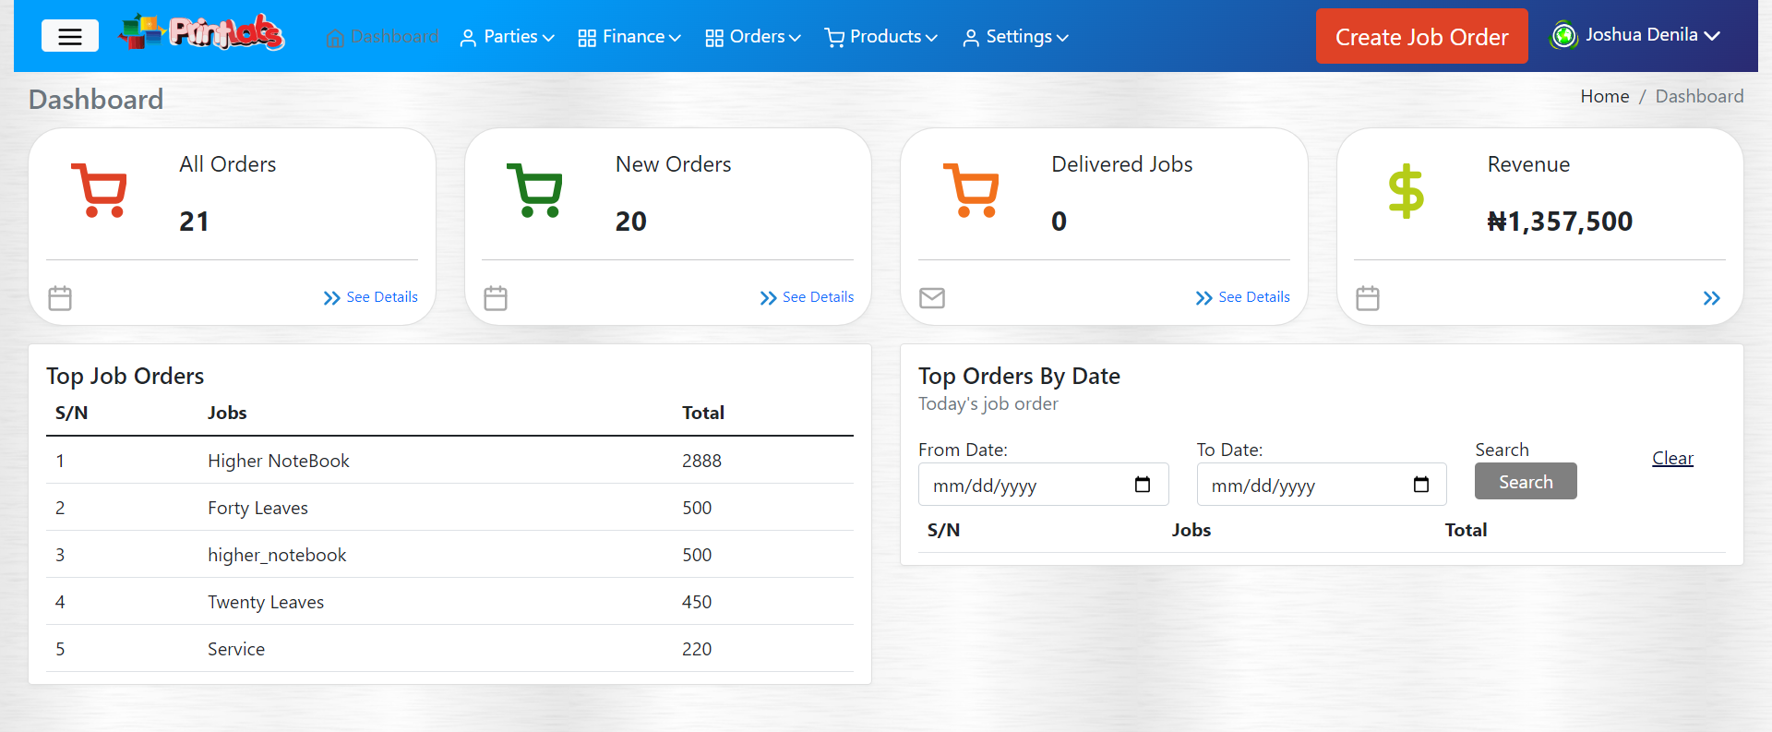Click the orange Delivered Jobs cart icon
This screenshot has height=732, width=1772.
tap(971, 190)
